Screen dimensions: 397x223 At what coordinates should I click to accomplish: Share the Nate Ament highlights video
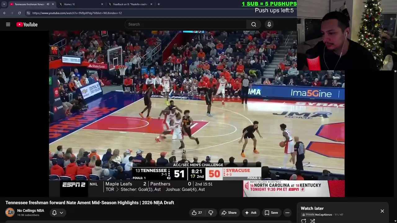click(229, 212)
